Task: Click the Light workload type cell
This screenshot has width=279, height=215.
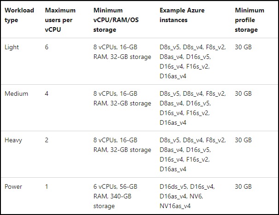Action: [x=12, y=47]
